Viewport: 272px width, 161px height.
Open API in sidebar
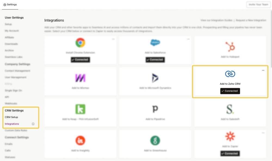(7, 97)
